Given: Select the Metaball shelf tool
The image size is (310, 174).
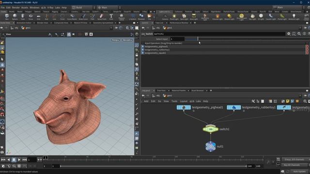Looking at the screenshot, I should coord(141,17).
